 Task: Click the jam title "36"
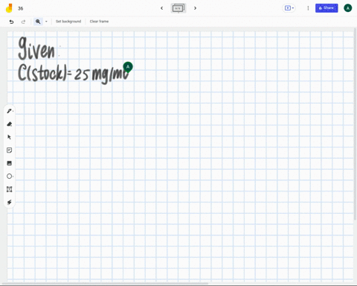tap(21, 8)
